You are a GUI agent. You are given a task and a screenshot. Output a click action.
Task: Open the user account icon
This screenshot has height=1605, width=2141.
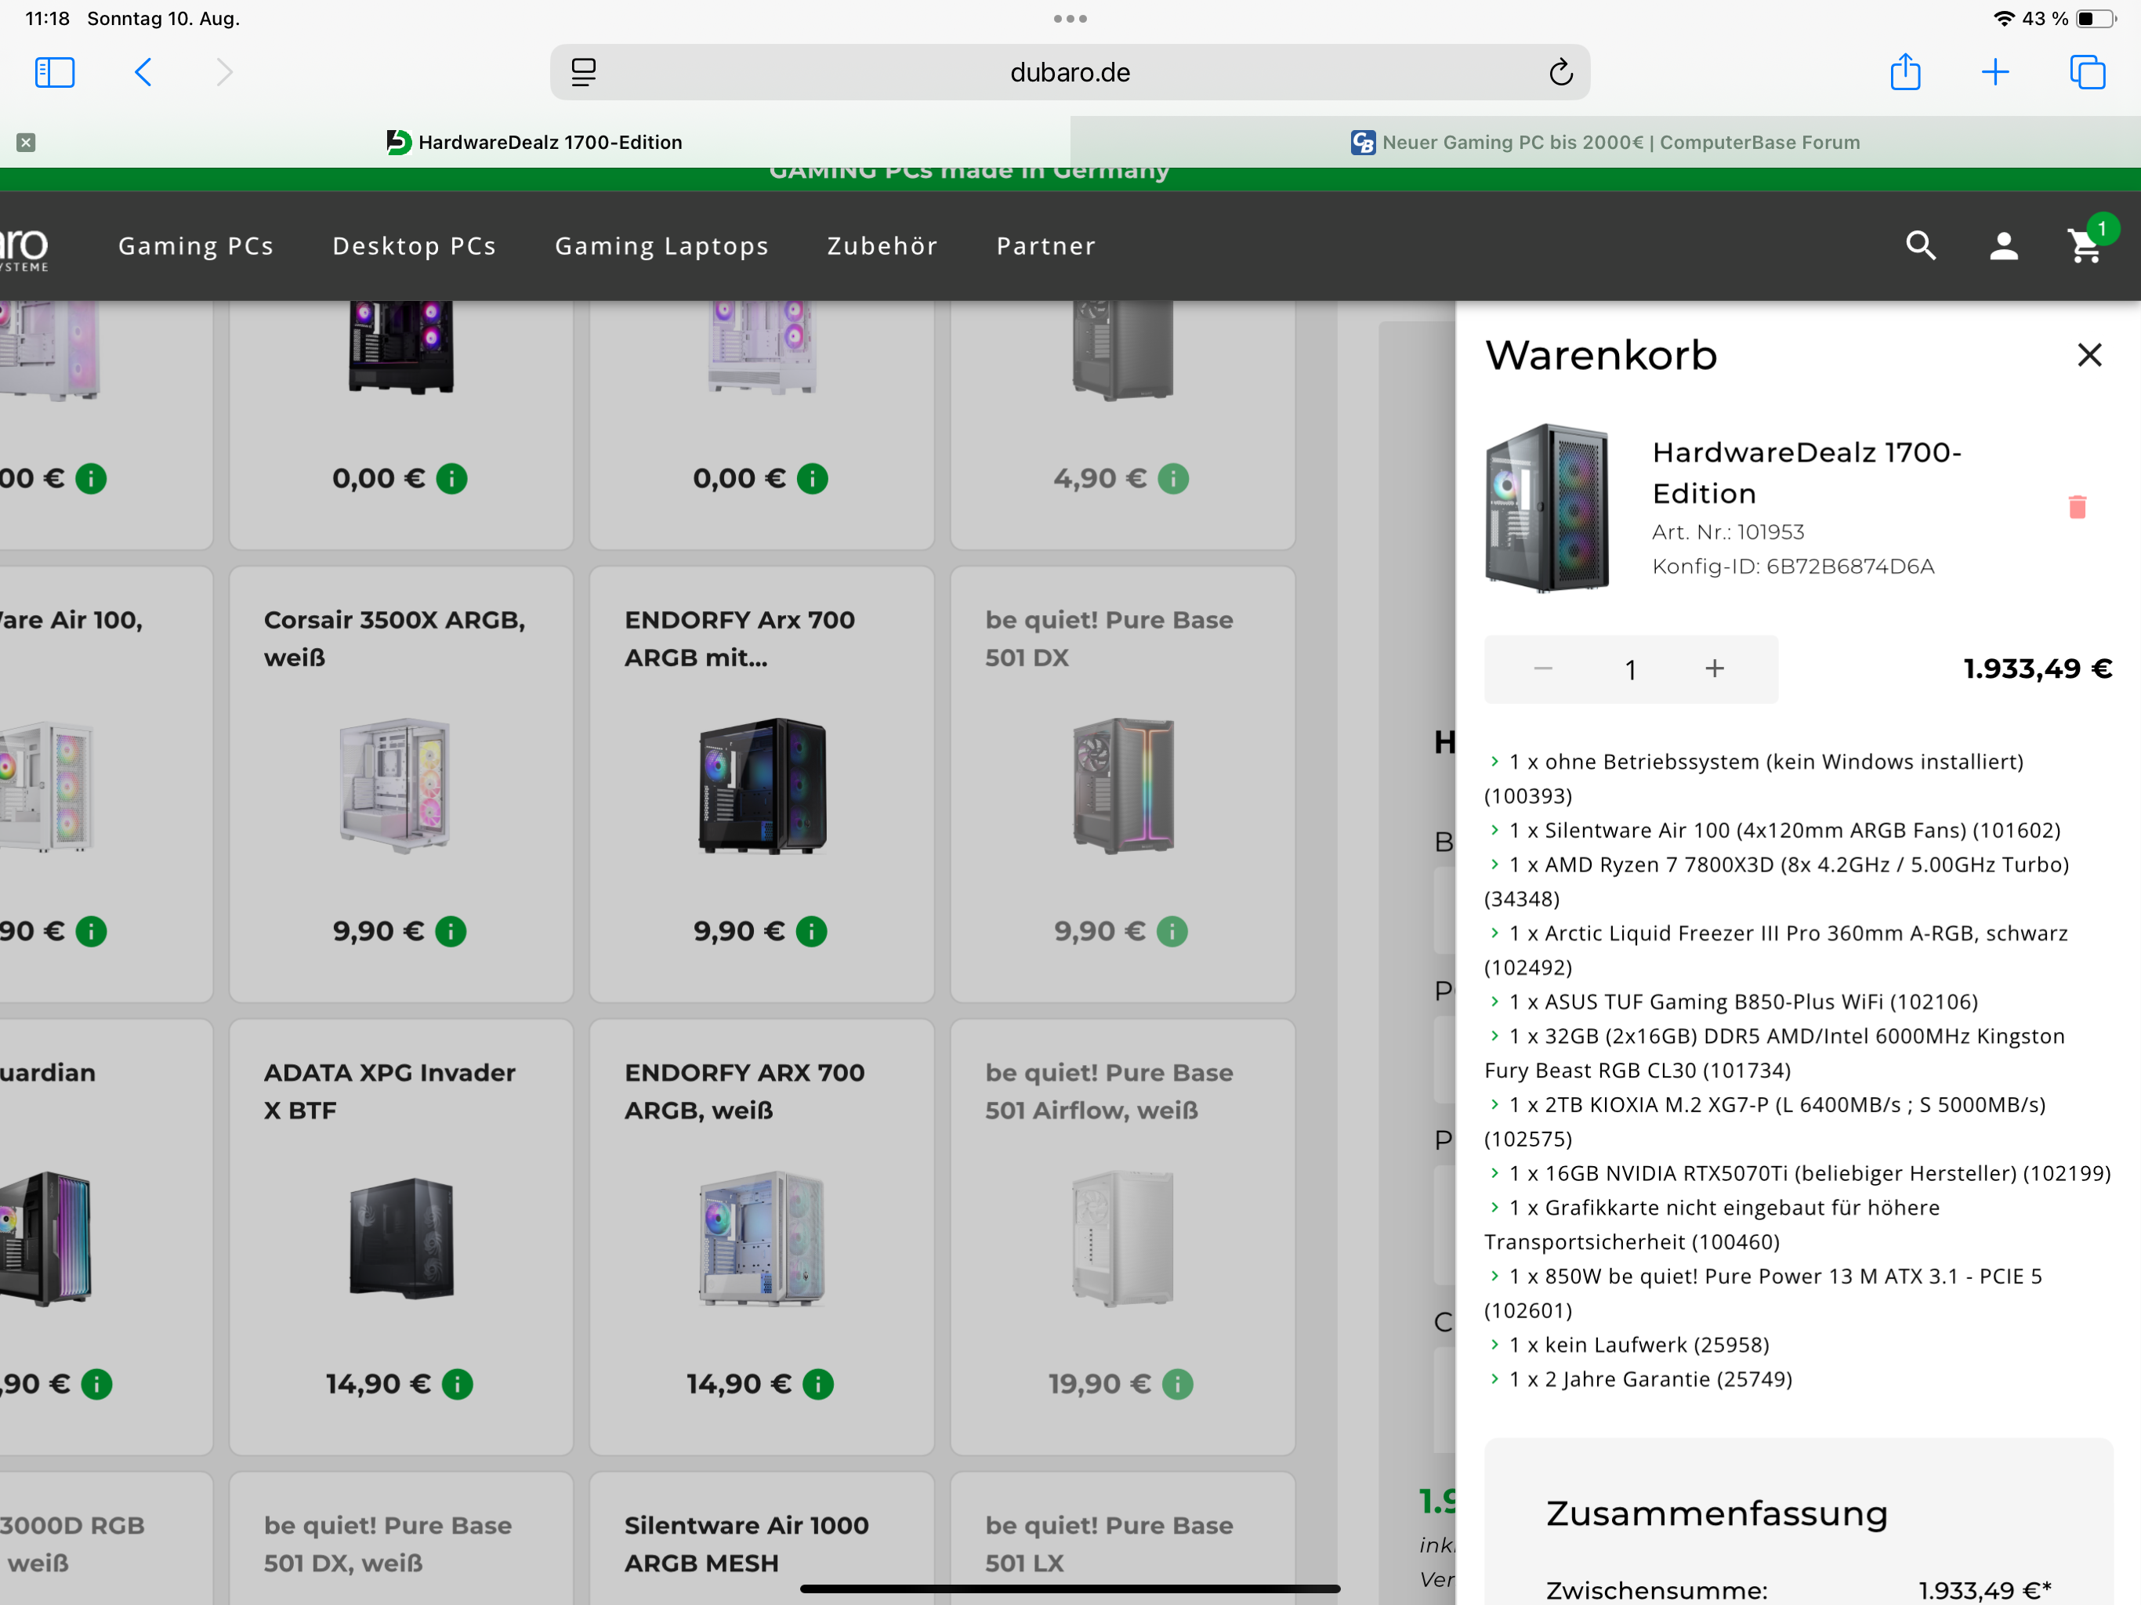[x=2002, y=246]
